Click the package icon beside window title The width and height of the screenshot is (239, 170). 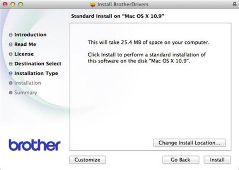pyautogui.click(x=92, y=4)
